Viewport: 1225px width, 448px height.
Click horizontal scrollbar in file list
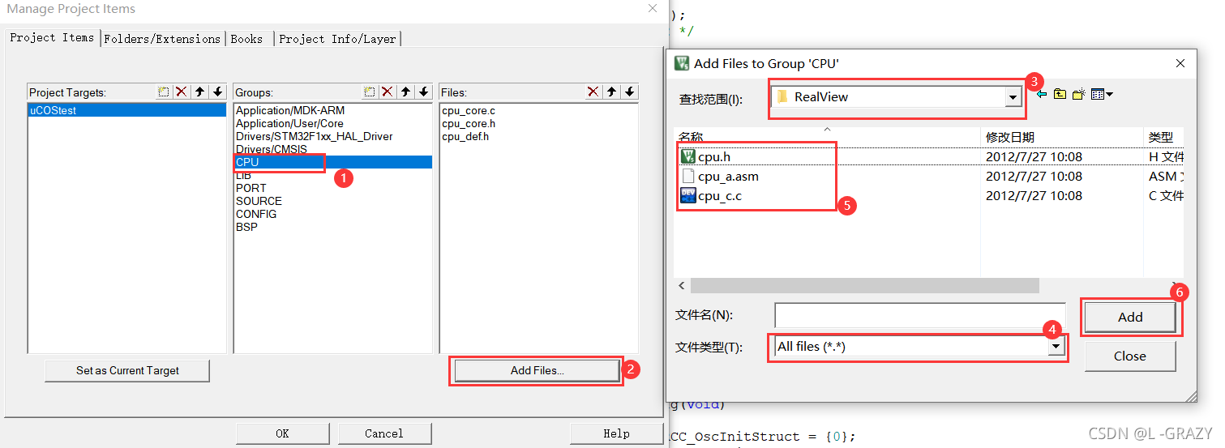point(865,285)
